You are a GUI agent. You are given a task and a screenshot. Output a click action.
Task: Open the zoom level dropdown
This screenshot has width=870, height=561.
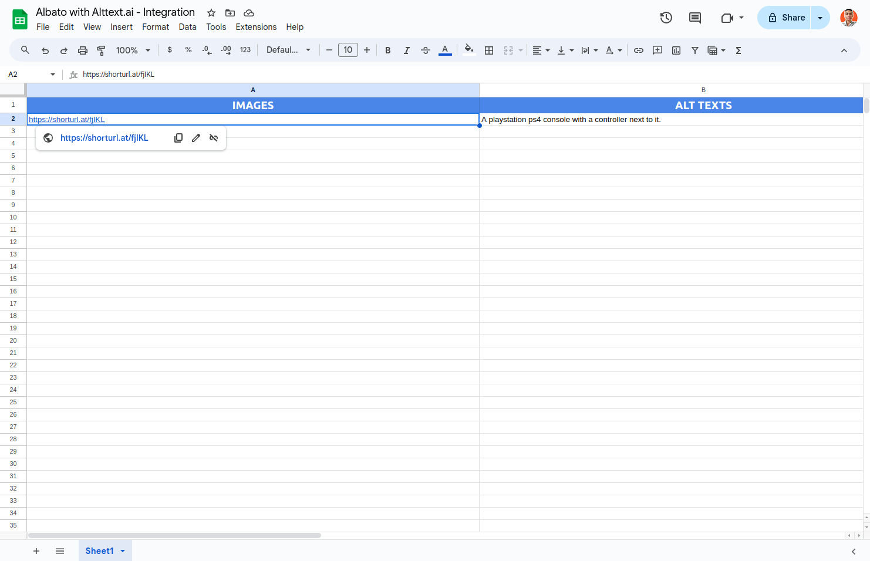tap(133, 50)
